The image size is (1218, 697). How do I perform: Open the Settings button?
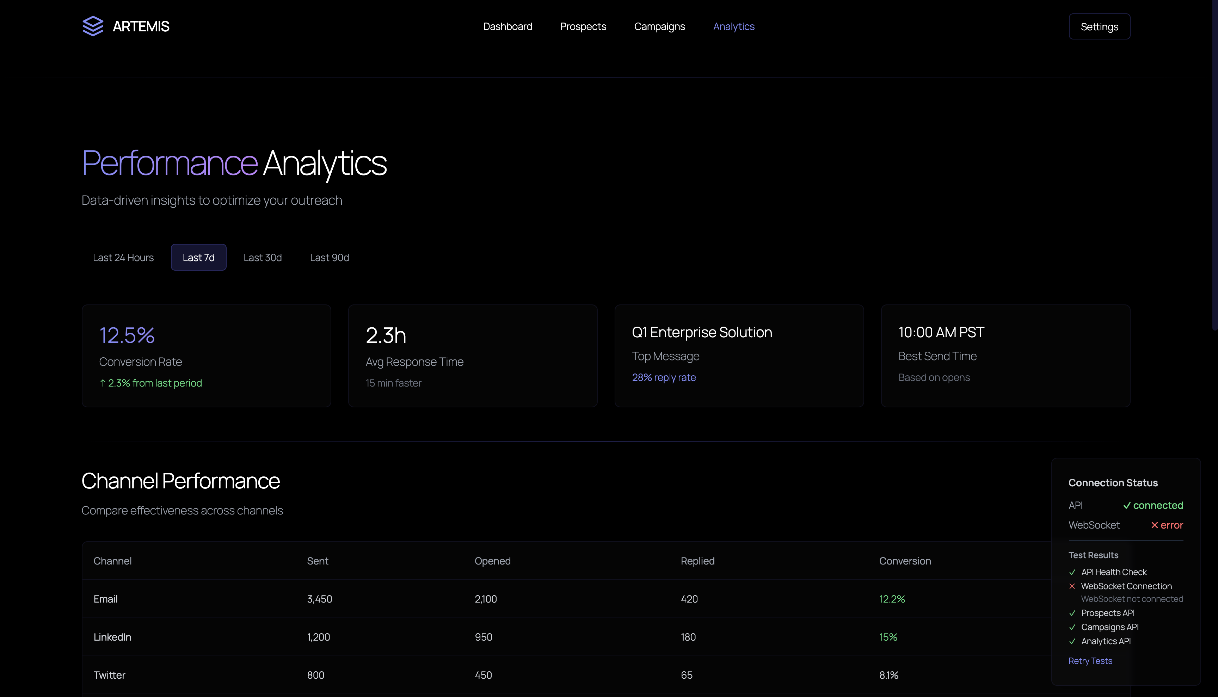[x=1099, y=26]
